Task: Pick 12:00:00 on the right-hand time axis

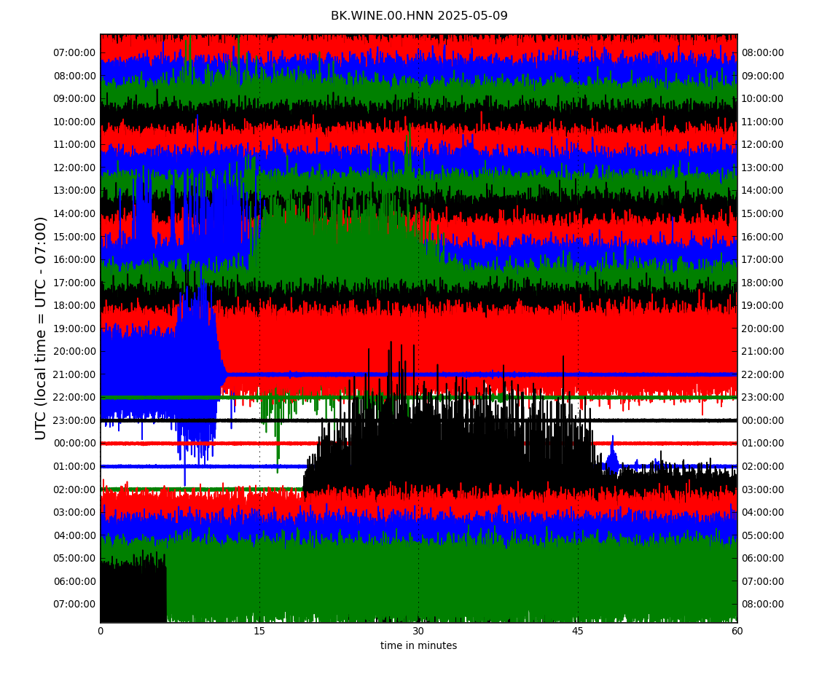Action: (763, 145)
